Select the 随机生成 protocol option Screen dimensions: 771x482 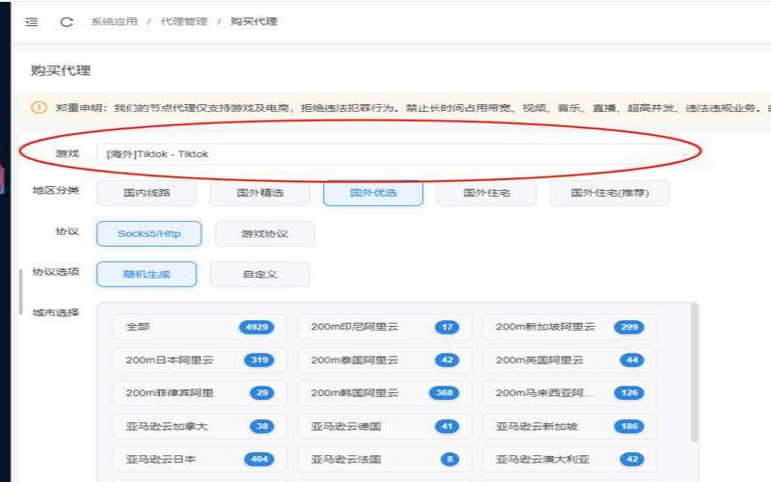coord(146,274)
